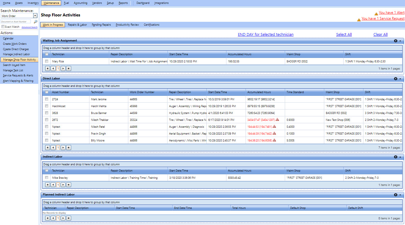The image size is (405, 225).
Task: Open the Reports menu
Action: 123,3
